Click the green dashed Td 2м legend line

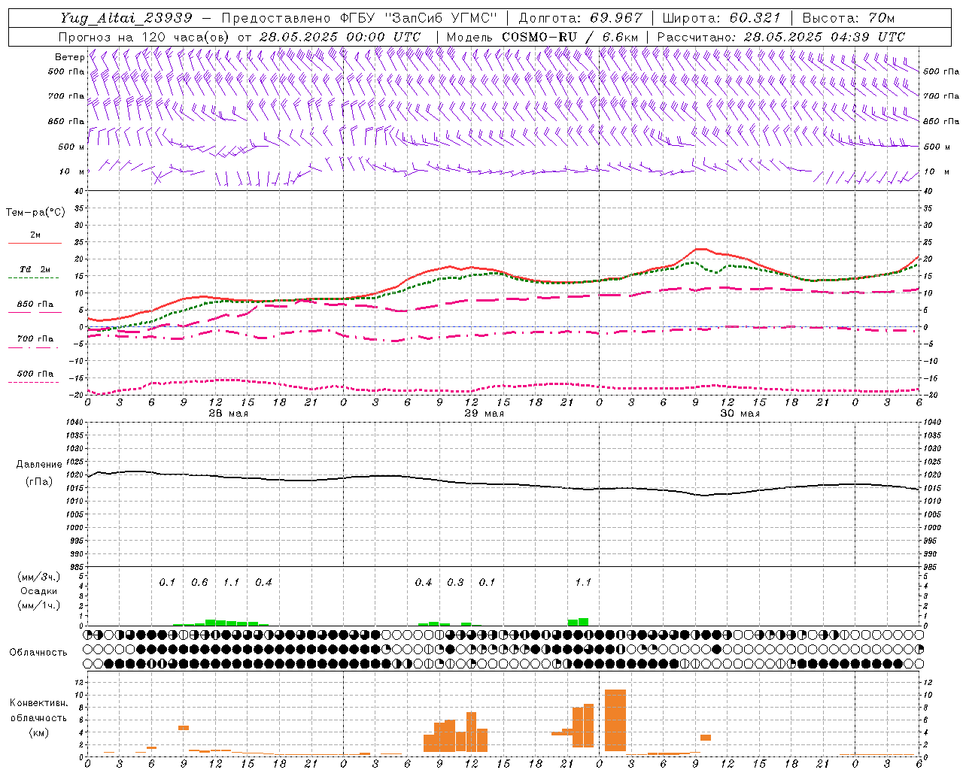pyautogui.click(x=33, y=277)
